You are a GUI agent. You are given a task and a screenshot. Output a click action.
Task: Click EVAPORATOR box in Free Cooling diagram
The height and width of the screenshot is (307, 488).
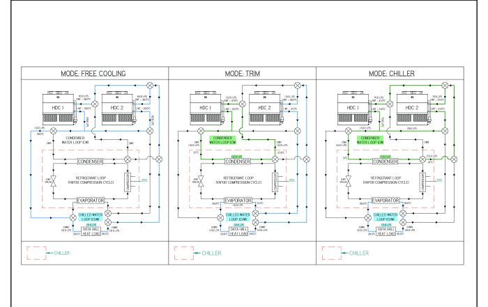91,200
